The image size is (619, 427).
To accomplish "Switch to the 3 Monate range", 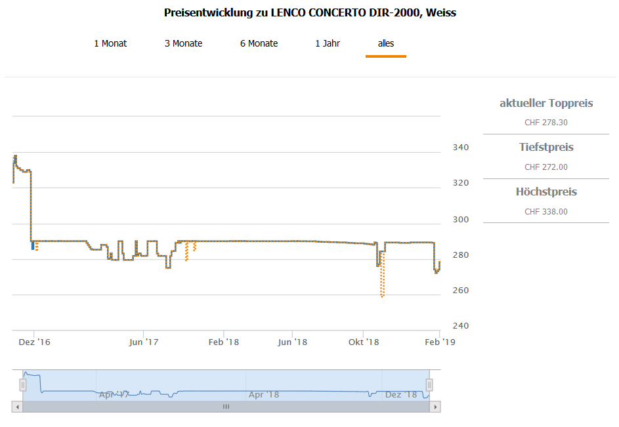I will [x=183, y=43].
